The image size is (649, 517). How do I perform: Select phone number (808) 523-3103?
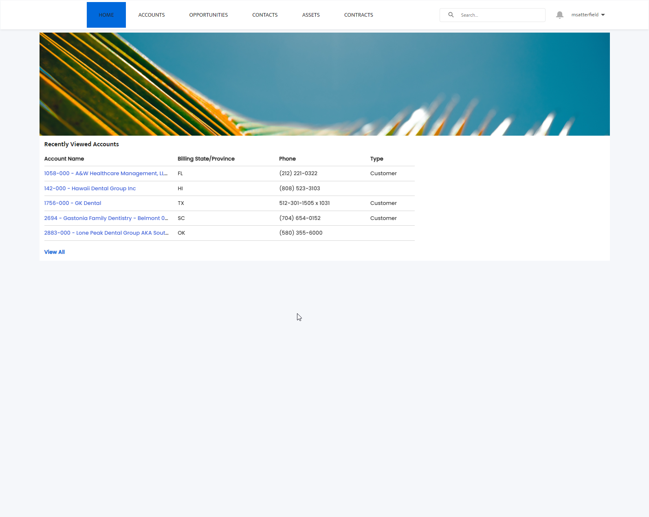click(x=300, y=189)
